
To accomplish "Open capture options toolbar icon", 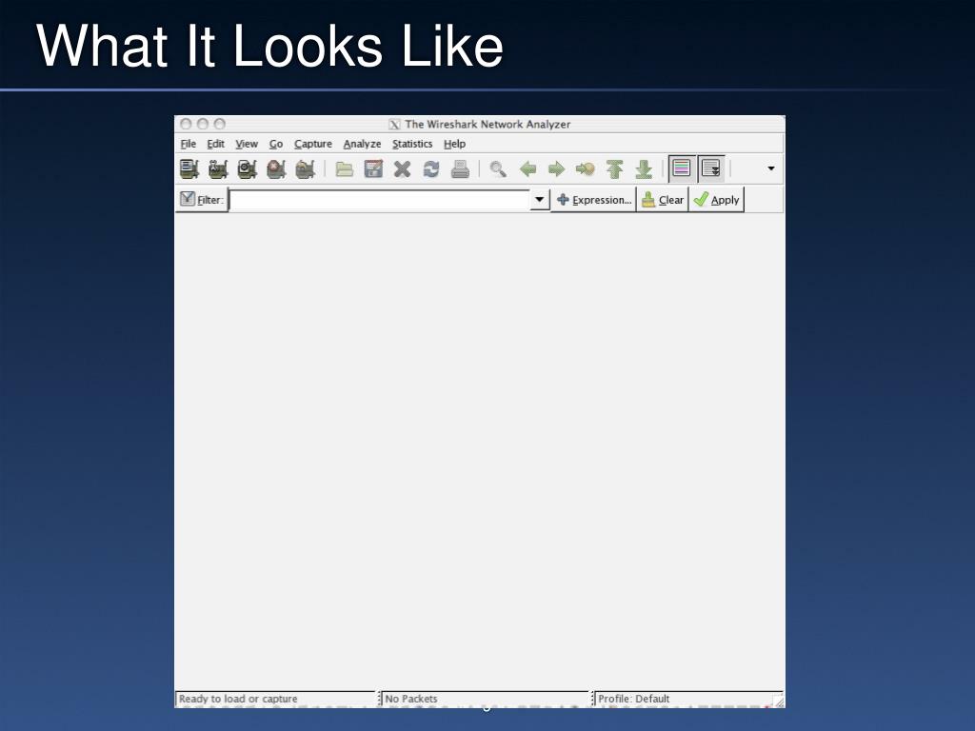I will tap(218, 168).
